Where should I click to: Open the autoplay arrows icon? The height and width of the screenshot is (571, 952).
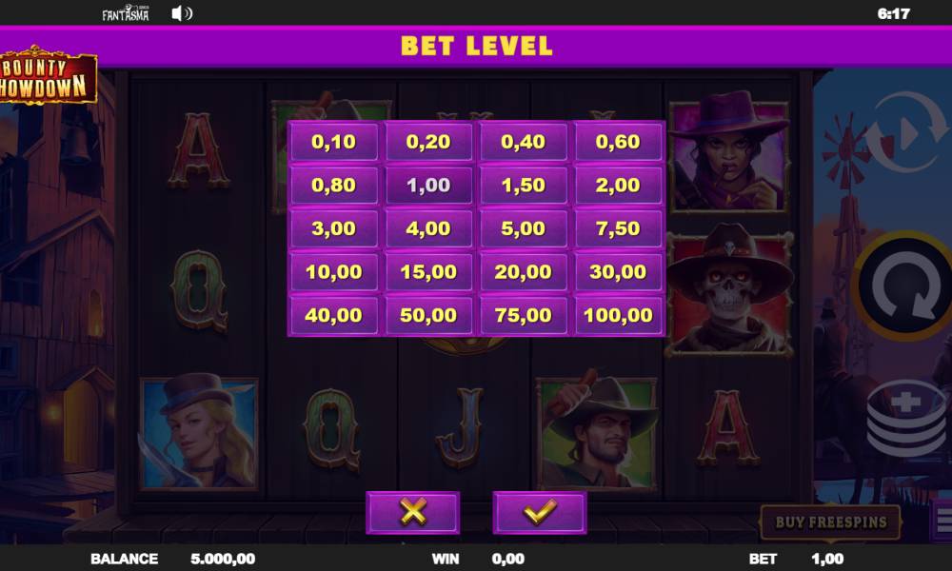pos(908,132)
